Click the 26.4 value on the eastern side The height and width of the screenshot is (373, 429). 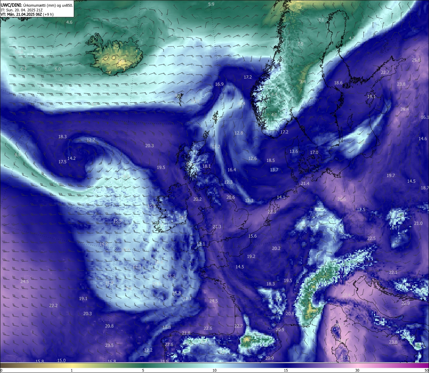coord(405,109)
